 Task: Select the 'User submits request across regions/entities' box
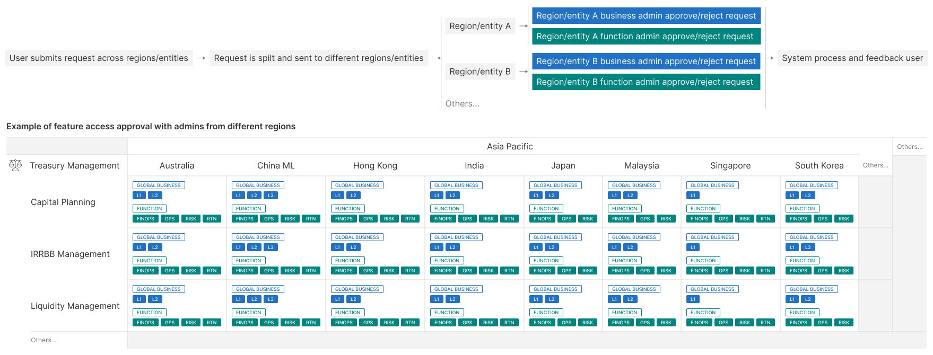pyautogui.click(x=99, y=58)
